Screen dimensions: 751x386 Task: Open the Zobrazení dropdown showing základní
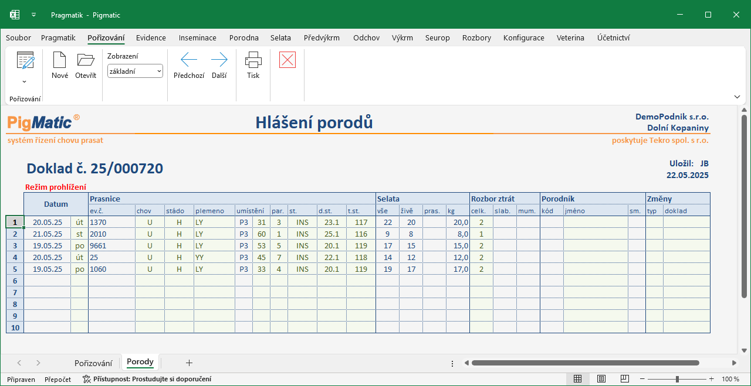[135, 71]
